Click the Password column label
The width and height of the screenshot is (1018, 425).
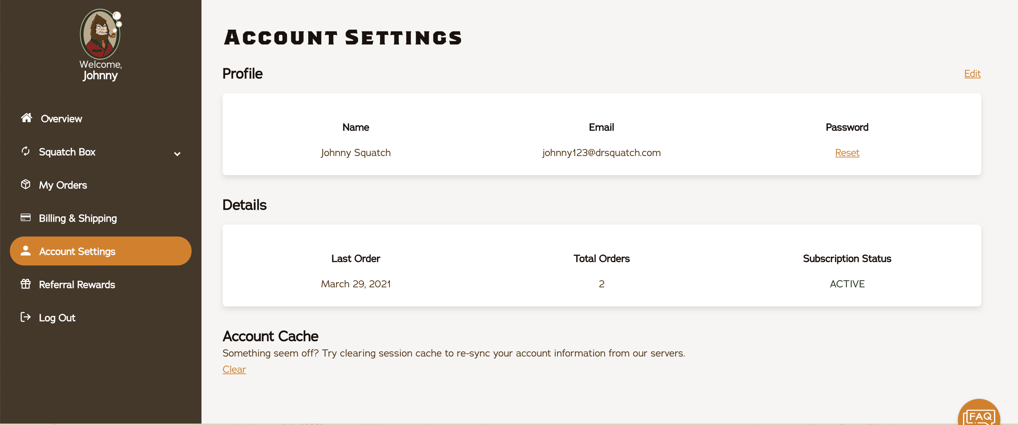(x=847, y=127)
